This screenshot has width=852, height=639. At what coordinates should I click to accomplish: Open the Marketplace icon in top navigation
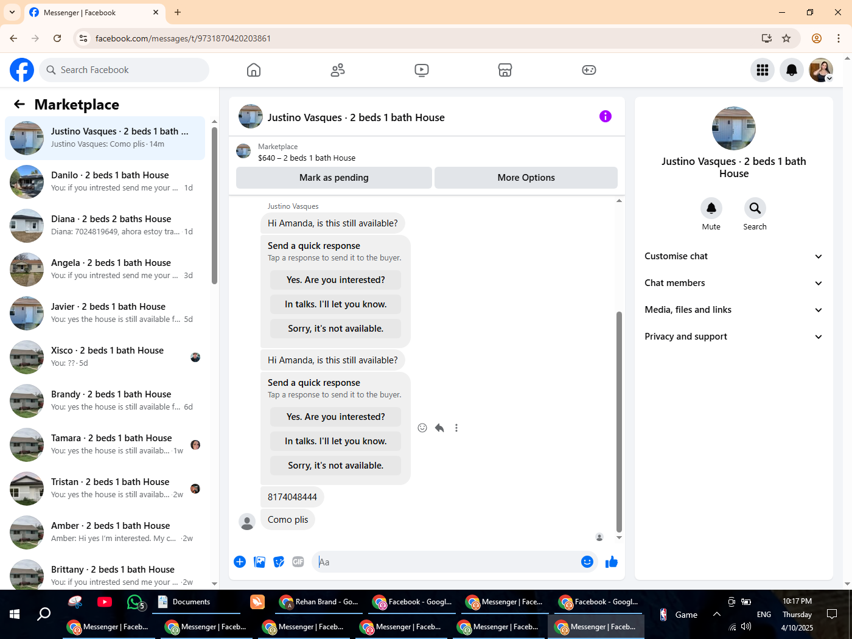tap(505, 70)
